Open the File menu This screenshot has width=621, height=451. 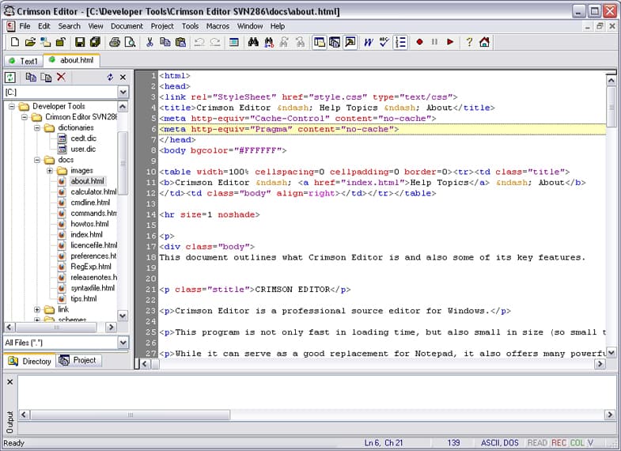pyautogui.click(x=25, y=26)
